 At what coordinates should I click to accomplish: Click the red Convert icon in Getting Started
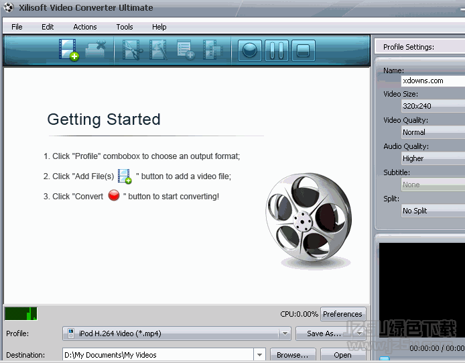114,195
